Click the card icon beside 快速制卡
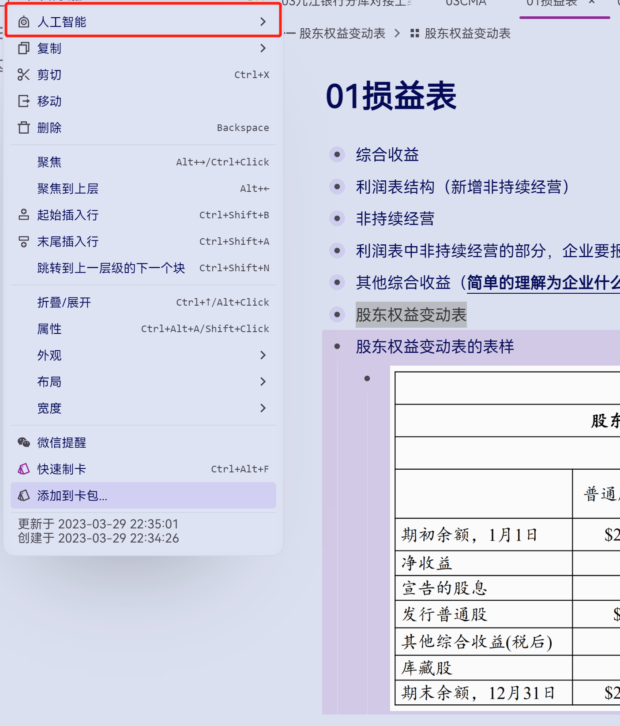Viewport: 620px width, 726px height. pyautogui.click(x=24, y=469)
